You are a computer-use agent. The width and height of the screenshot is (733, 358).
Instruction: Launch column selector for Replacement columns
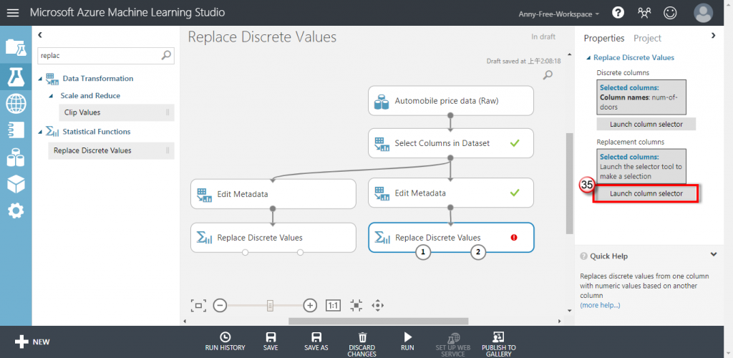pos(646,193)
